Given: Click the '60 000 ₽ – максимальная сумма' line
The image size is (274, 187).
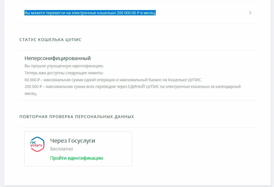Looking at the screenshot, I should coord(113,80).
